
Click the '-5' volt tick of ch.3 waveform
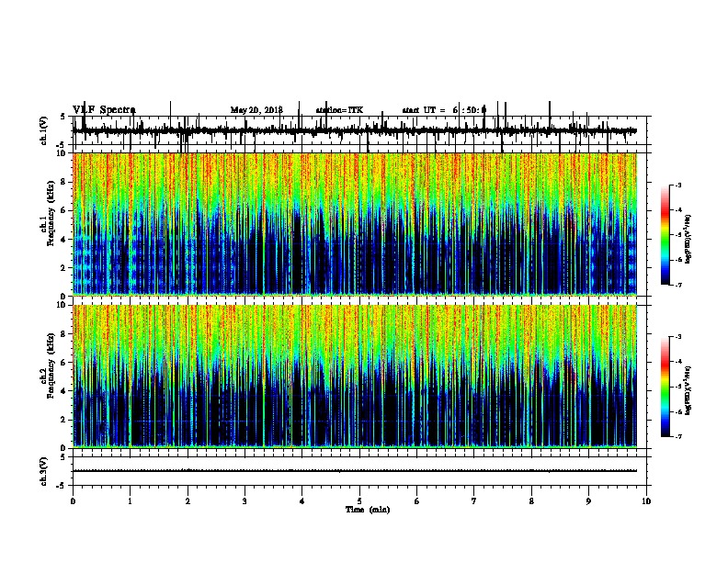(x=62, y=486)
